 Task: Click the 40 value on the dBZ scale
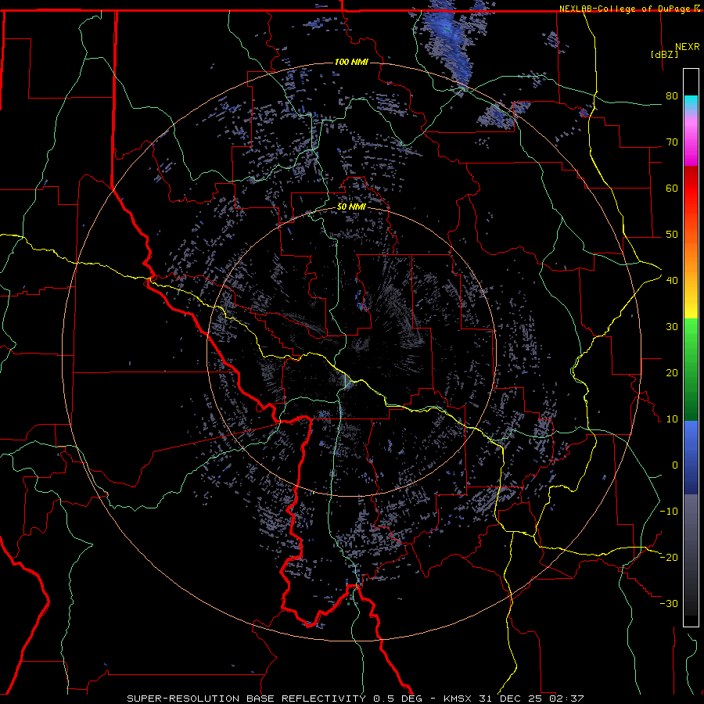672,281
